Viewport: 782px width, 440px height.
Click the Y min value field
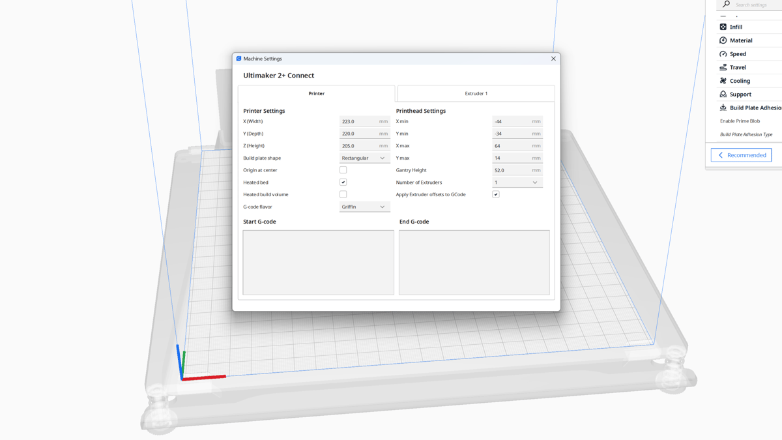pyautogui.click(x=517, y=134)
